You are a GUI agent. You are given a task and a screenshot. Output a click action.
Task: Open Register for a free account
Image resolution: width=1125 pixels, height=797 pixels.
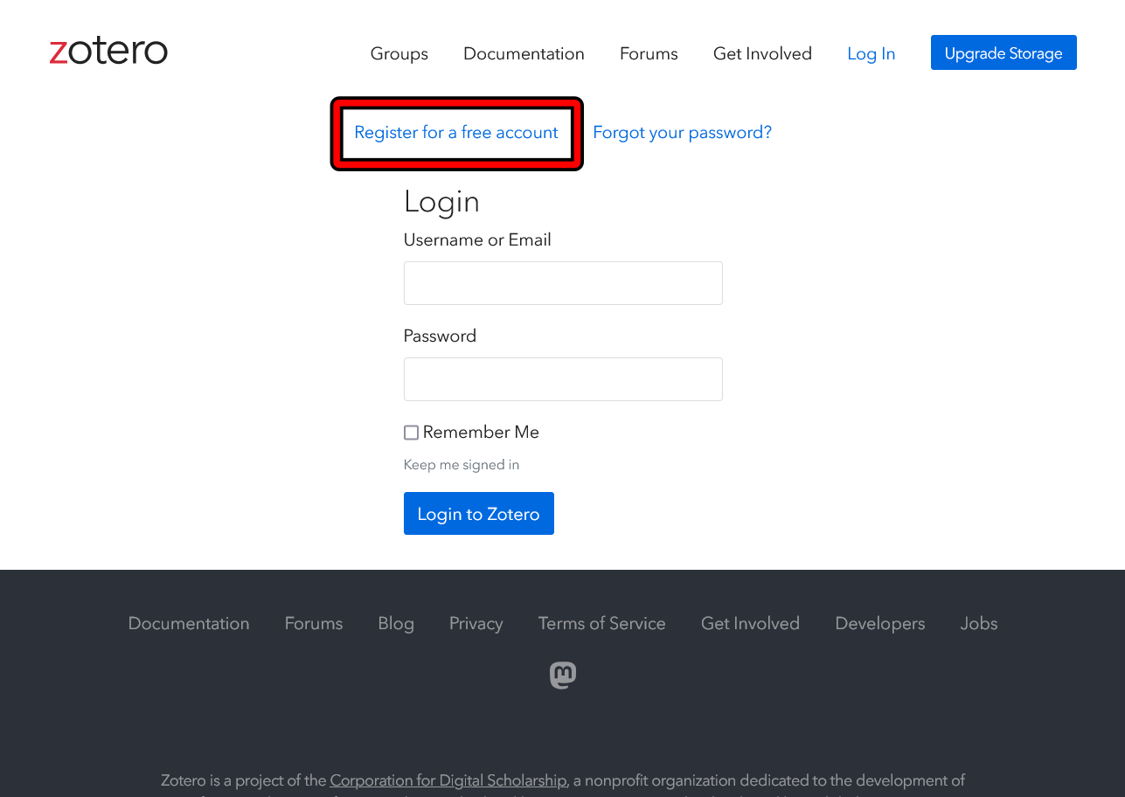pos(455,133)
